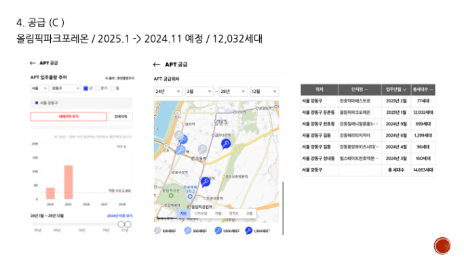Select the dark blue key marker near 길동역
Image resolution: width=464 pixels, height=261 pixels.
pos(226,144)
